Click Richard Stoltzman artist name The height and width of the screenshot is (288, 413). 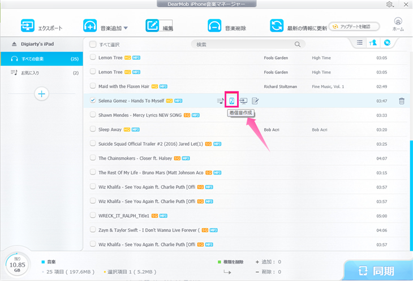280,86
